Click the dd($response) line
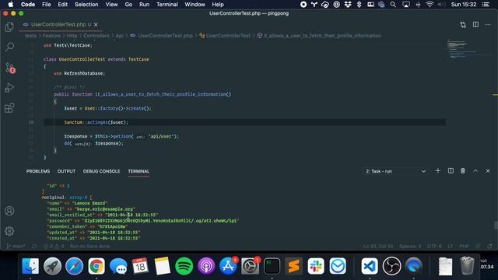The height and width of the screenshot is (280, 498). click(x=93, y=143)
